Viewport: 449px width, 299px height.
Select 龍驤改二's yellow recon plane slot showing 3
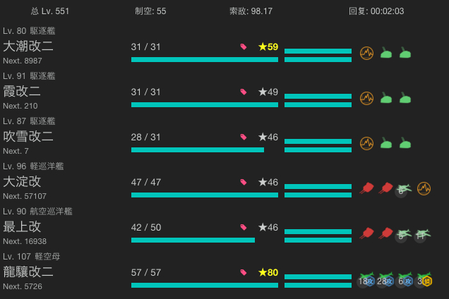[424, 279]
